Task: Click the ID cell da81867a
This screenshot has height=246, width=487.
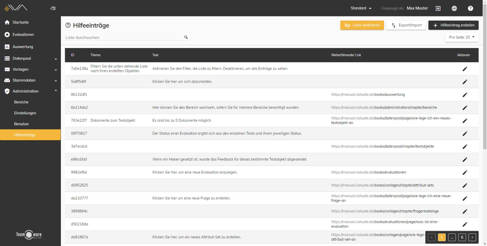Action: tap(80, 237)
